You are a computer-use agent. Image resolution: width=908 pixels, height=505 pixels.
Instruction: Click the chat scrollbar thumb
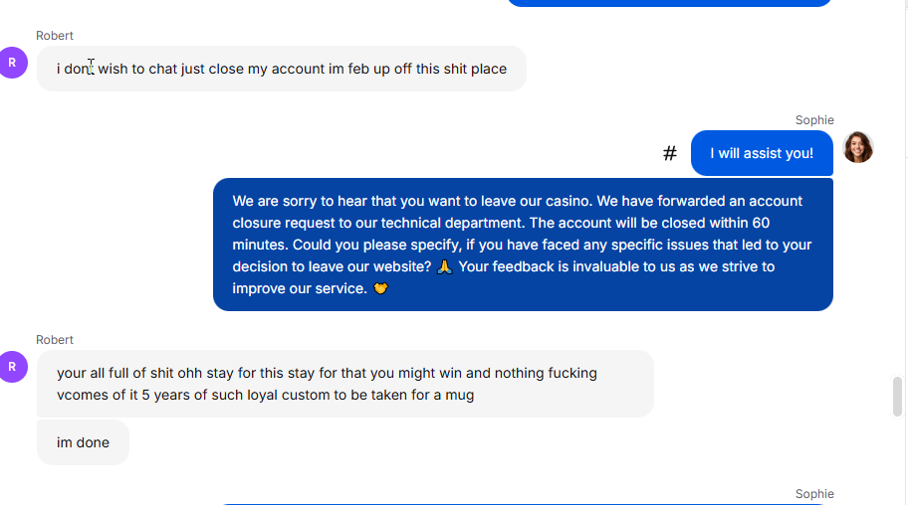tap(897, 397)
